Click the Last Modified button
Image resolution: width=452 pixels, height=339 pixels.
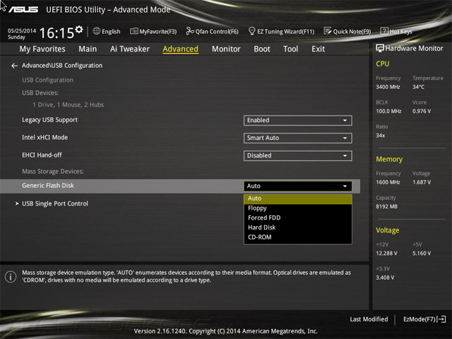tap(369, 319)
